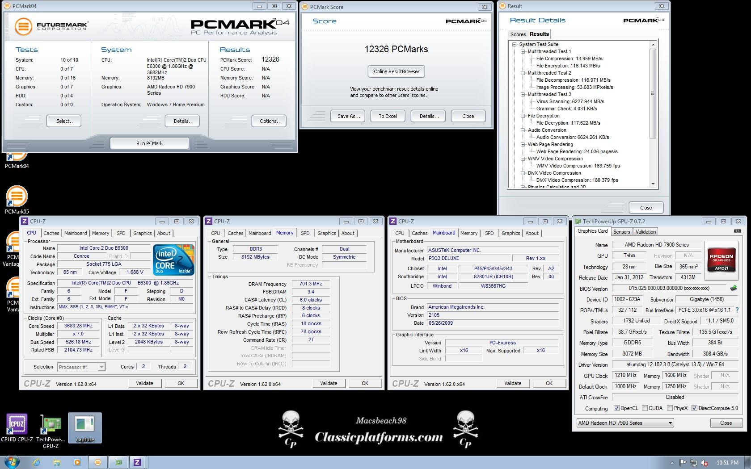Click the Core Speed 3683.28 MHz field
Viewport: 751px width, 469px height.
click(x=78, y=326)
